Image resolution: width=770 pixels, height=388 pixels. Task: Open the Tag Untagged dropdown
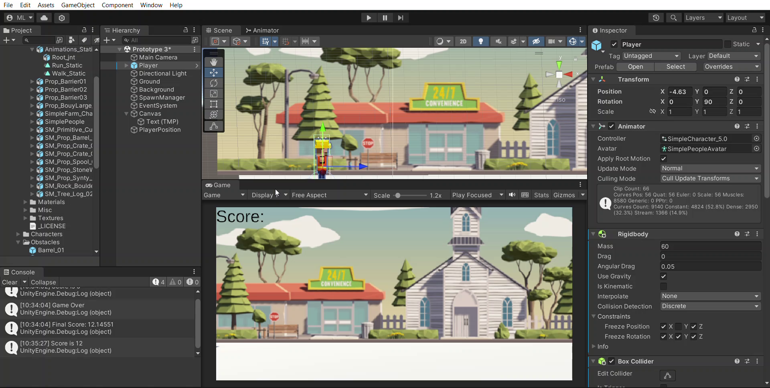(651, 56)
